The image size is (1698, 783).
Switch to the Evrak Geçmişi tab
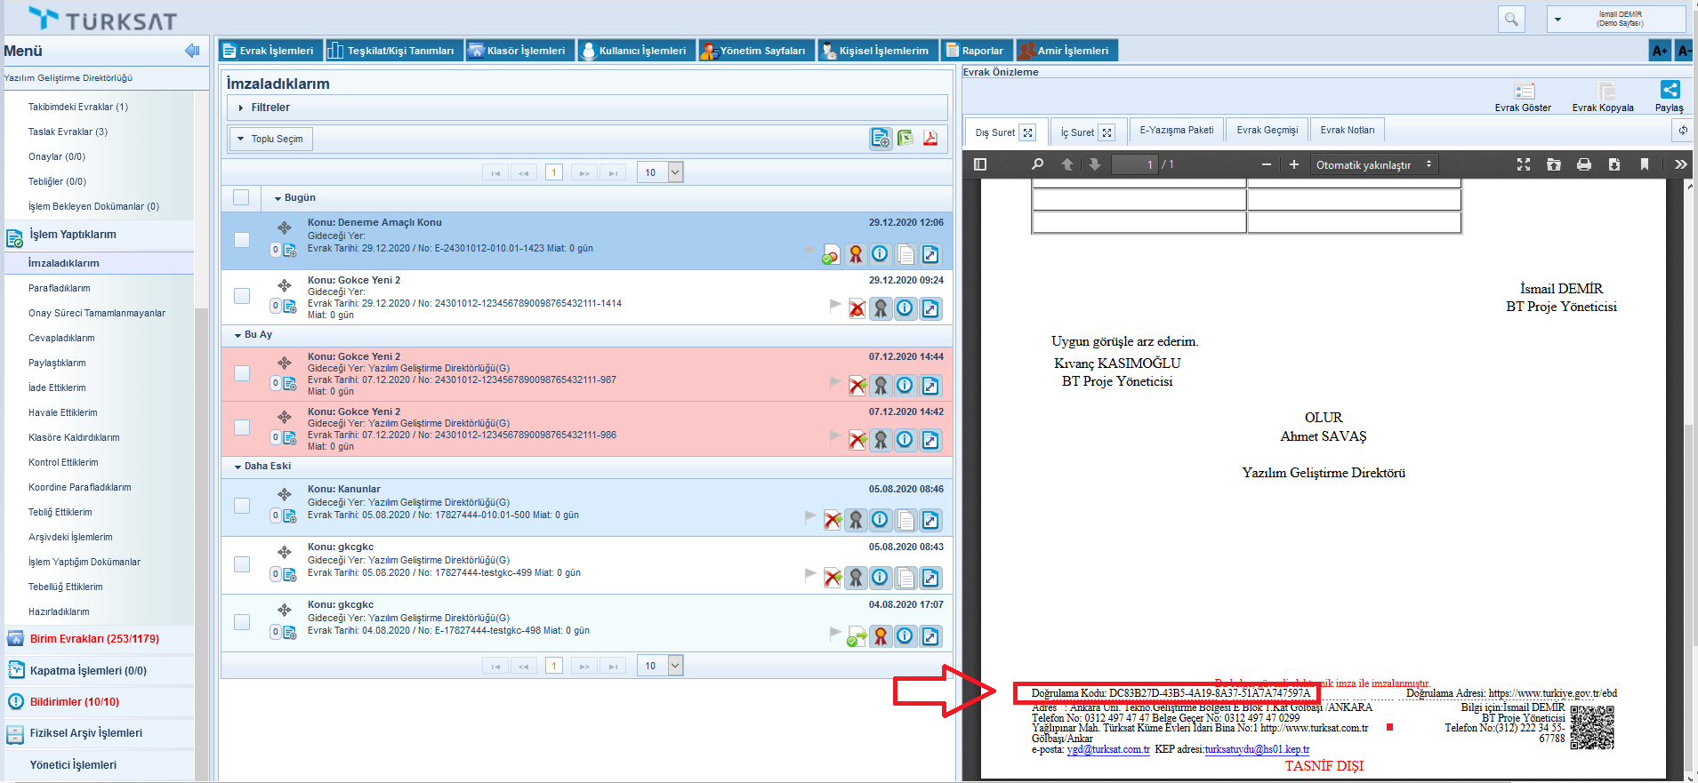point(1267,131)
